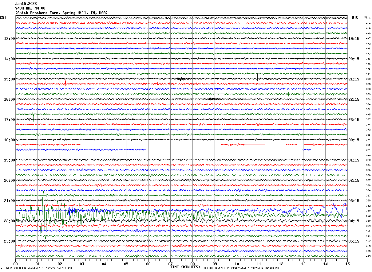Click the vertical division microvolts scale note
Viewport: 372px width, 272px height.
coord(39,268)
